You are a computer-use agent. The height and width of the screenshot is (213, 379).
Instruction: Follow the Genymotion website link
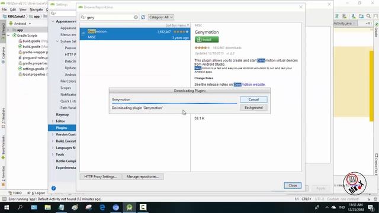tap(249, 85)
